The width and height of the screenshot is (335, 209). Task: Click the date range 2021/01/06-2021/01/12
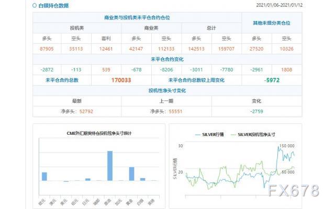click(x=279, y=5)
